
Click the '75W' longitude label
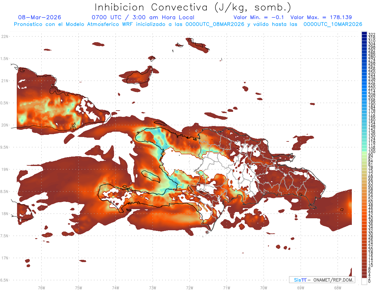(79, 288)
